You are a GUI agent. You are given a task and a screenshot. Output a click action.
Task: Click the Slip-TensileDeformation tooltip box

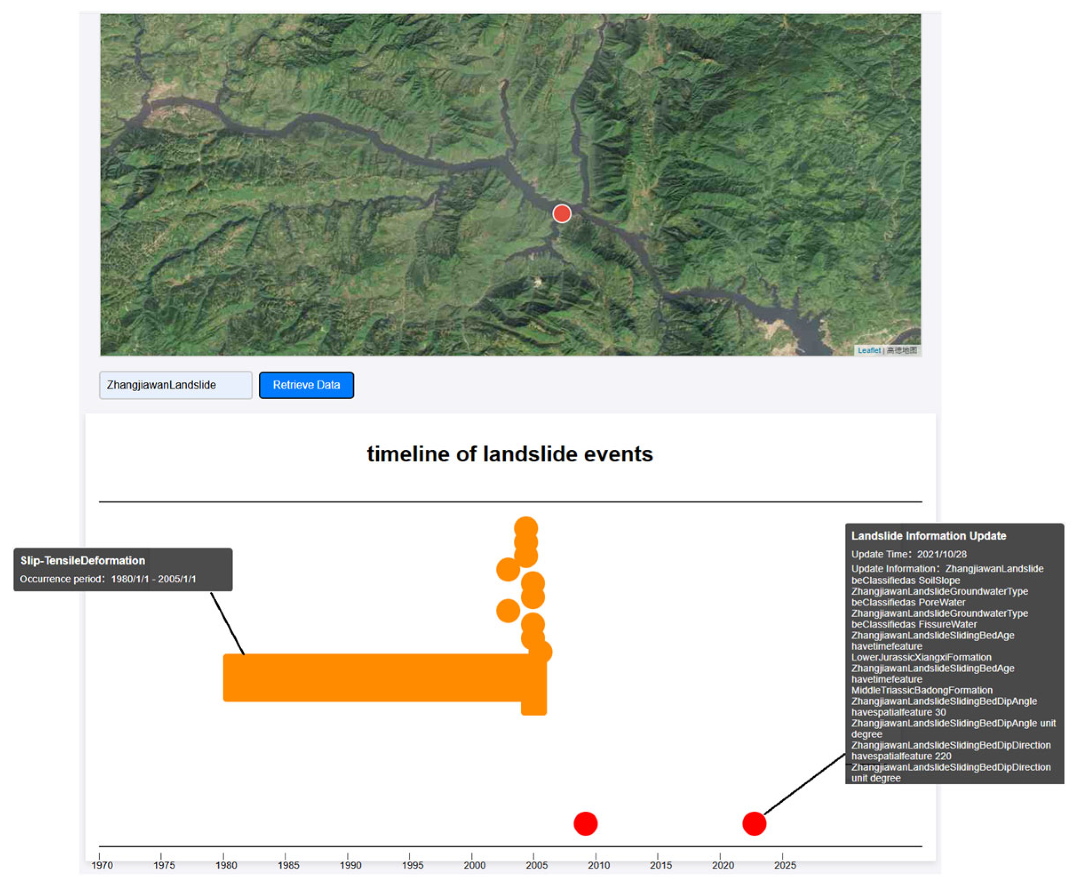coord(123,569)
